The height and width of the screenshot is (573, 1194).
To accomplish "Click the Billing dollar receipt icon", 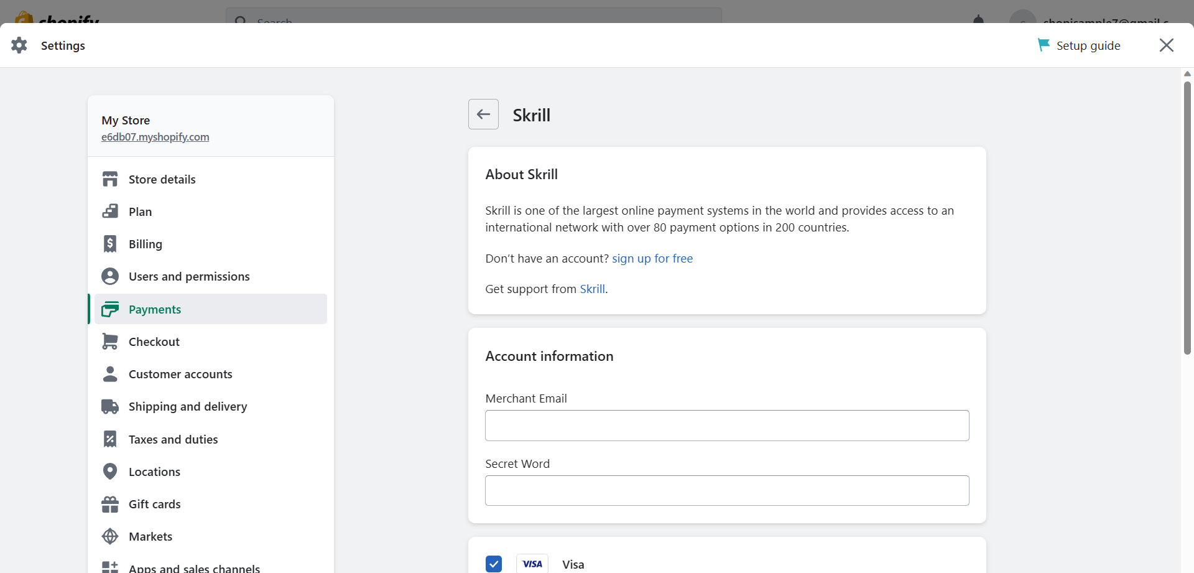I will (110, 244).
